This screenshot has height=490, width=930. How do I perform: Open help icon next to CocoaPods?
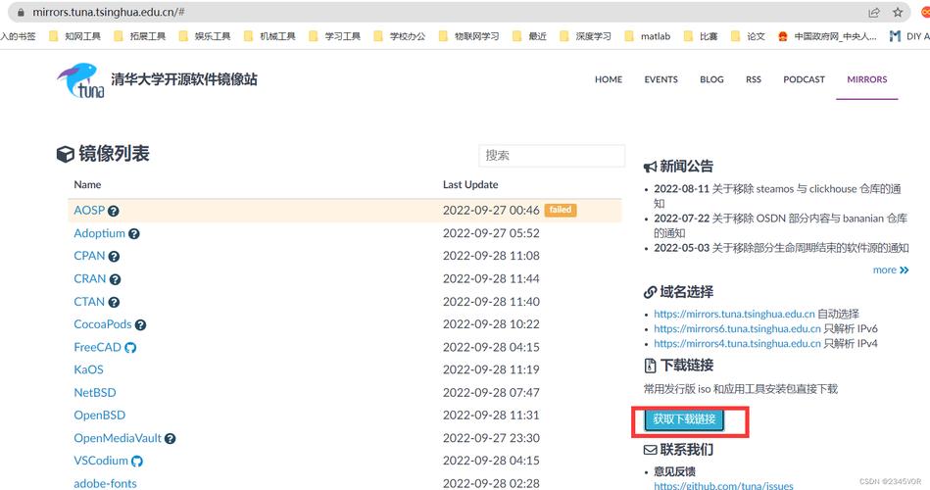click(140, 325)
